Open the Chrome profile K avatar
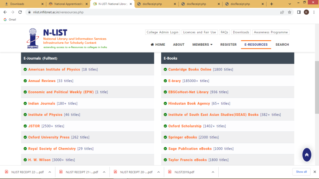The image size is (319, 179). tap(306, 12)
